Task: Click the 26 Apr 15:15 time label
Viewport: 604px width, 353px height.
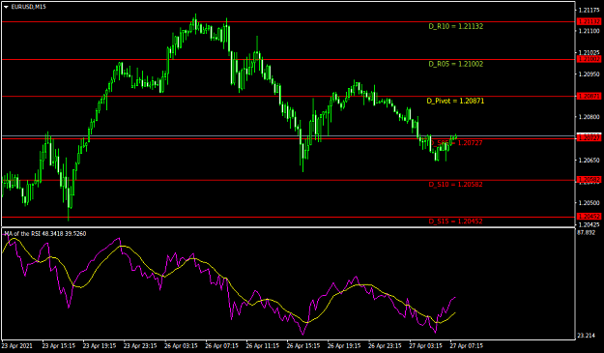Action: (x=303, y=345)
